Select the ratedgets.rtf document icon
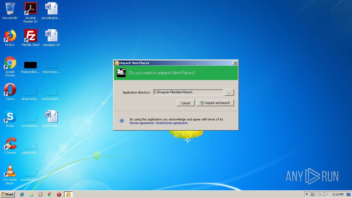 51,38
